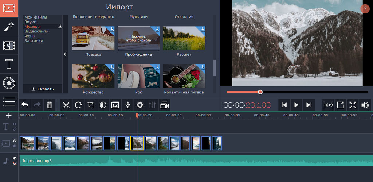Open the 16:9 aspect ratio dropdown
Screen dimensions: 373x182
point(328,105)
